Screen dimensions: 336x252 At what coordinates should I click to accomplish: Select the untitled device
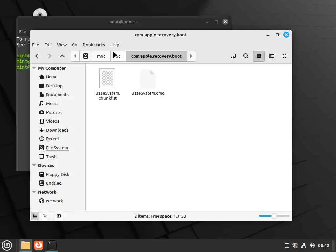53,183
